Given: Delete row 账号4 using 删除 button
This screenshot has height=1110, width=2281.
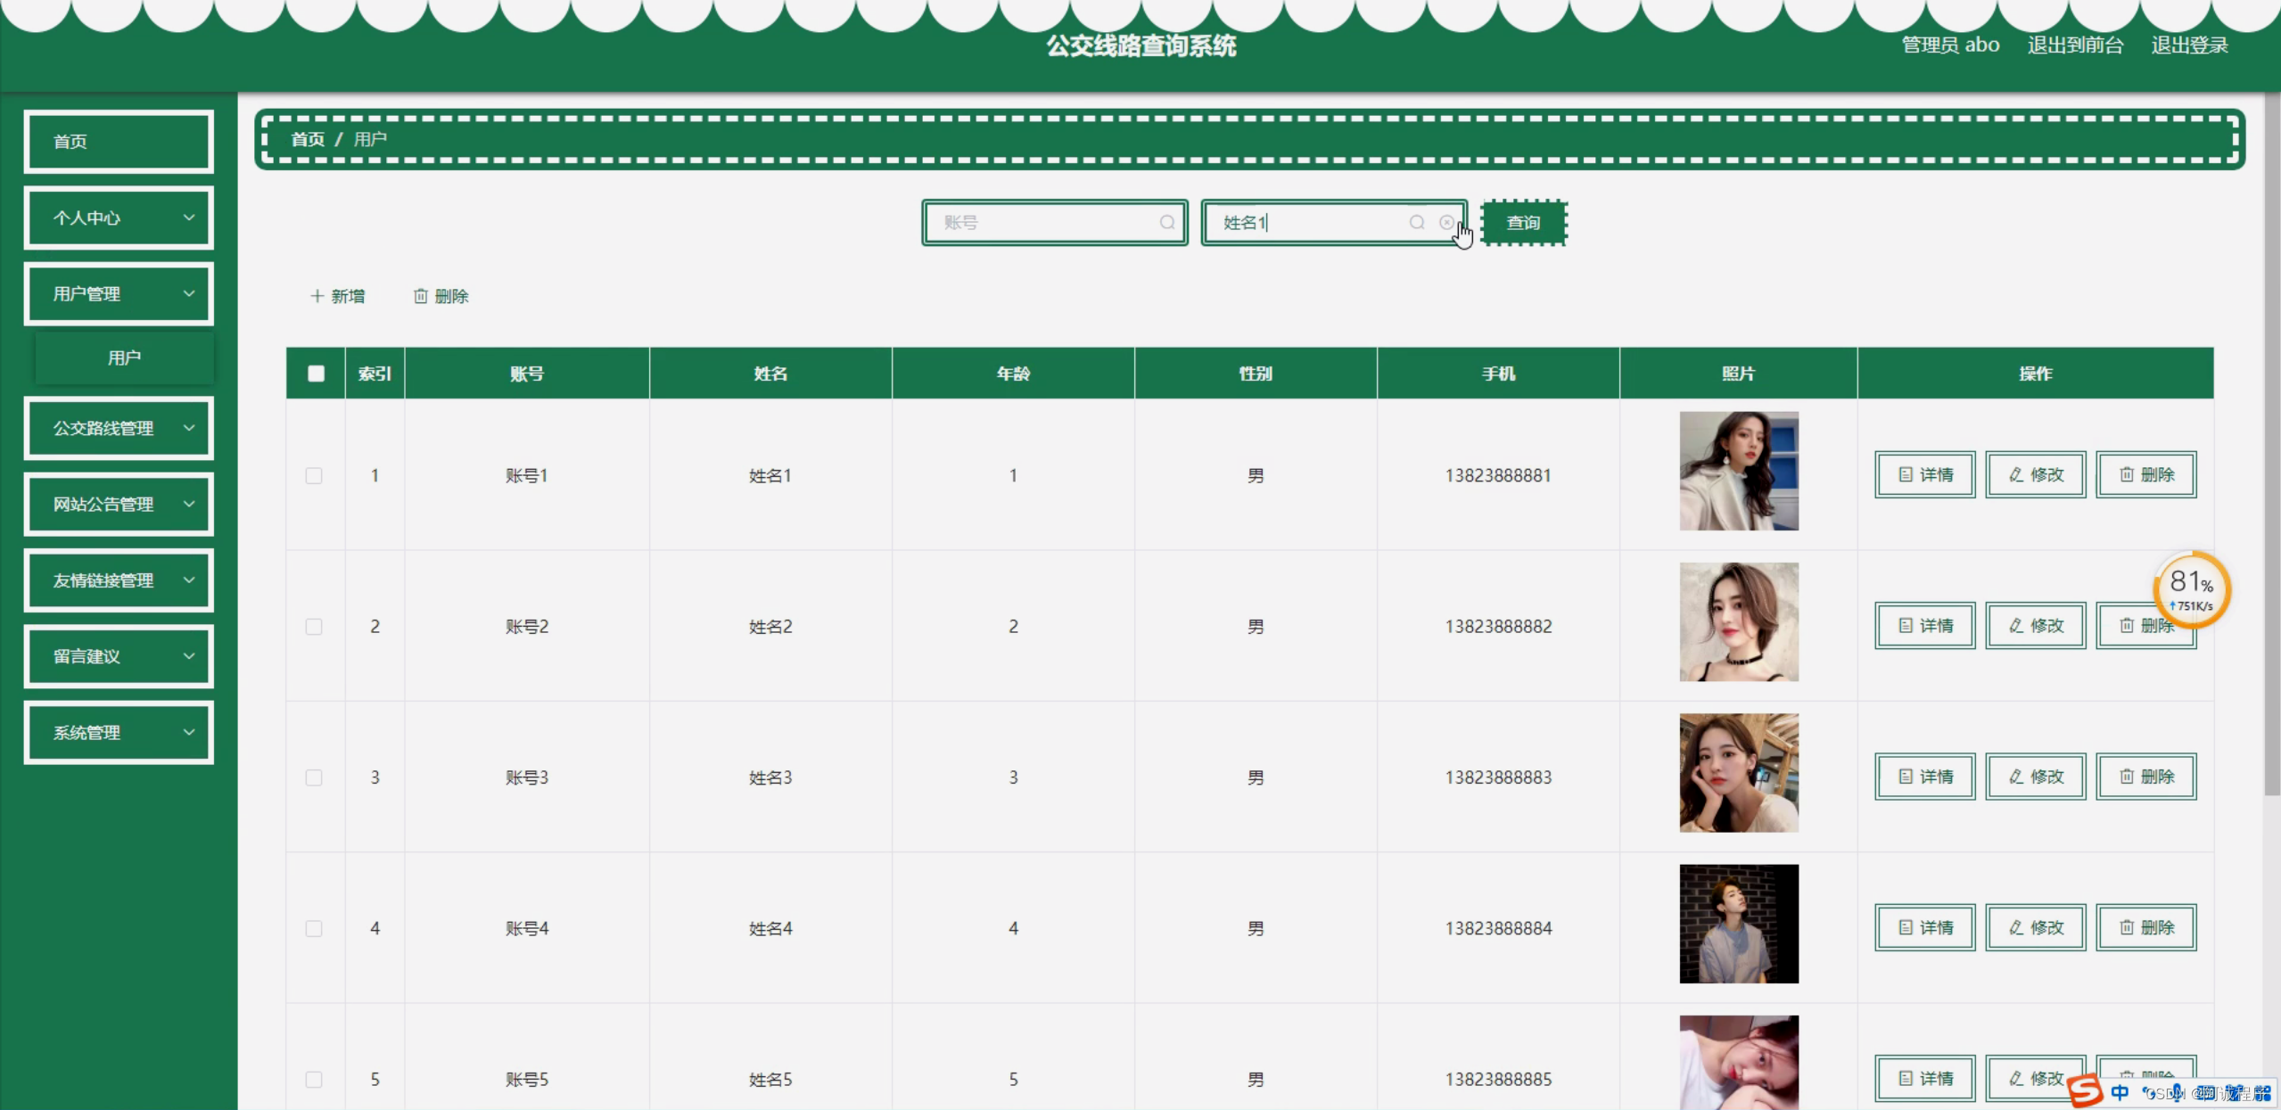Looking at the screenshot, I should pos(2145,928).
